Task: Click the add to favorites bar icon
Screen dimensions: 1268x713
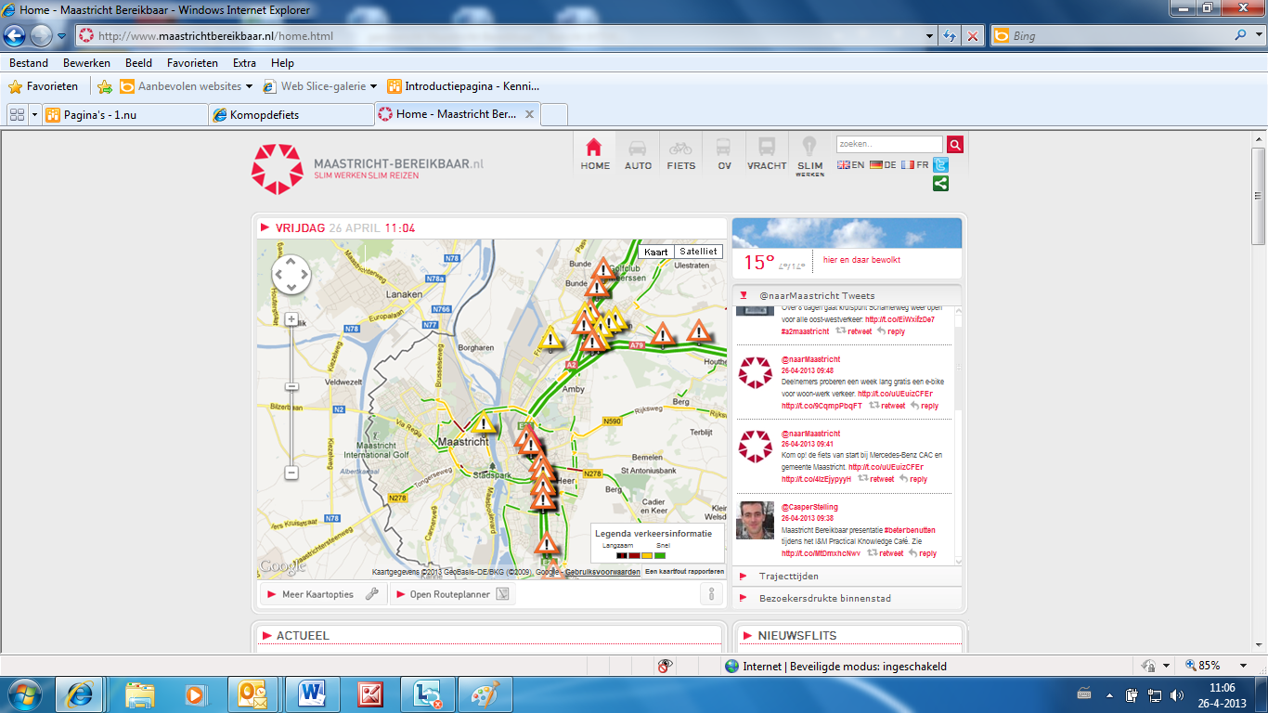Action: (x=105, y=86)
